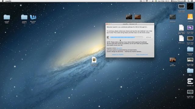Open the Apple menu
195x109 pixels.
3,1
